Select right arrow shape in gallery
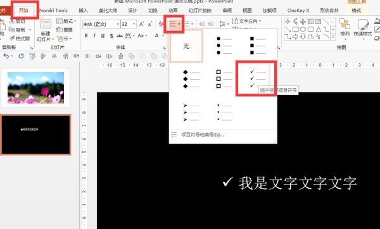 tap(295, 37)
